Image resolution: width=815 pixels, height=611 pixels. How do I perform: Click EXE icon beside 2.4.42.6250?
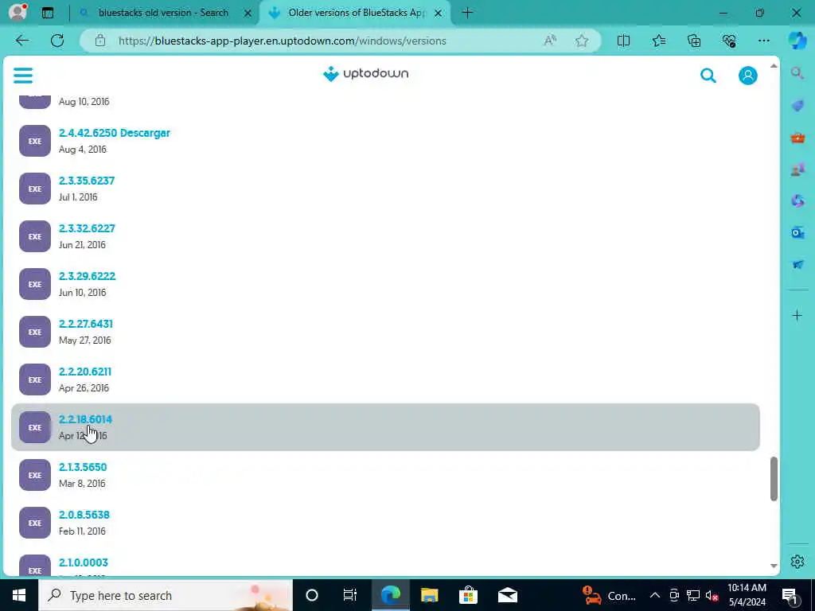click(35, 141)
